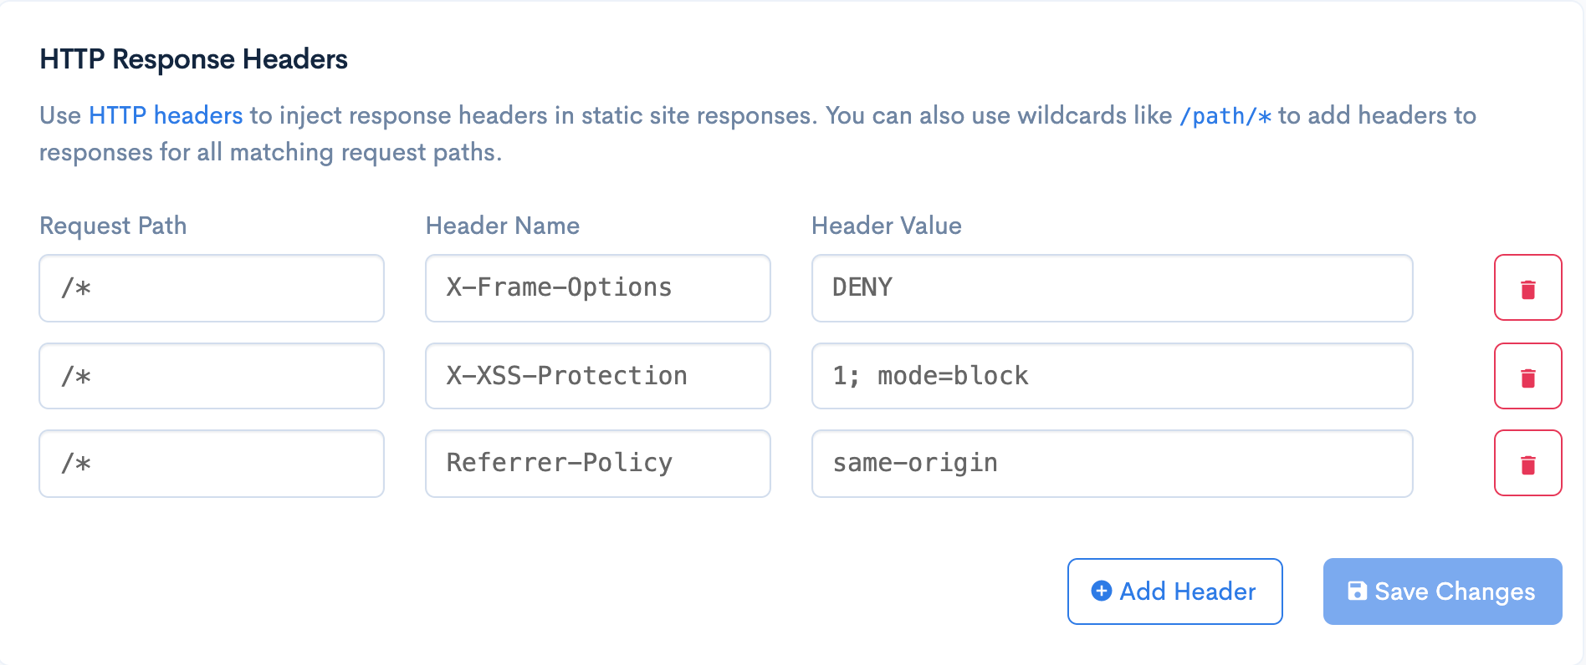Select the DENY header value field

coord(1111,287)
